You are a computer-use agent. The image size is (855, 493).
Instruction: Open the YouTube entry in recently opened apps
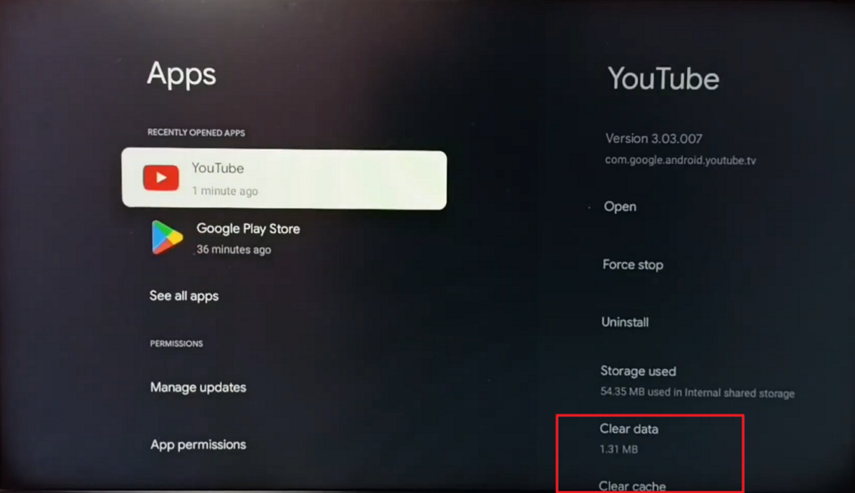[x=284, y=179]
